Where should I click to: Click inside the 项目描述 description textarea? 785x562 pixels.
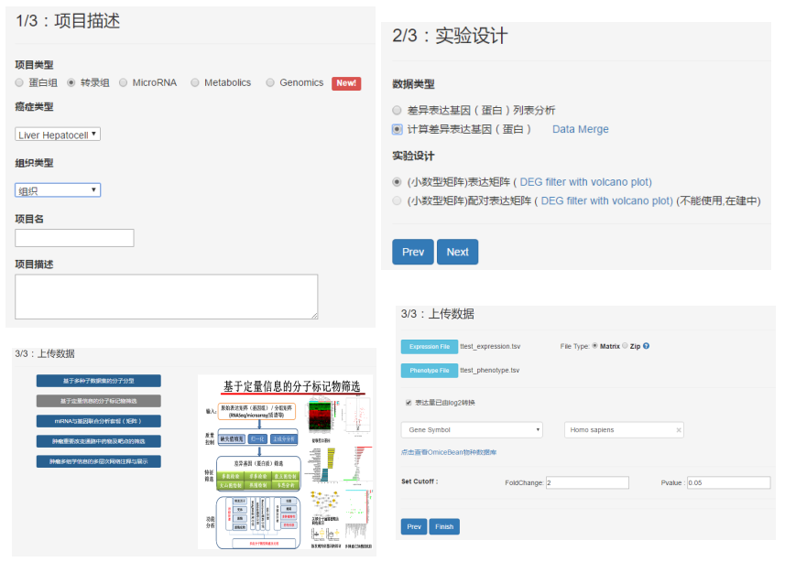tap(166, 297)
